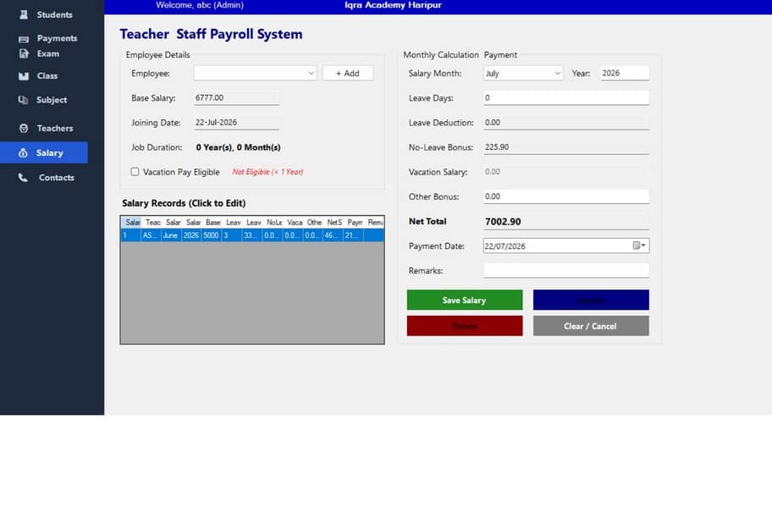This screenshot has width=772, height=508.
Task: Navigate to the Teachers section label
Action: [55, 129]
